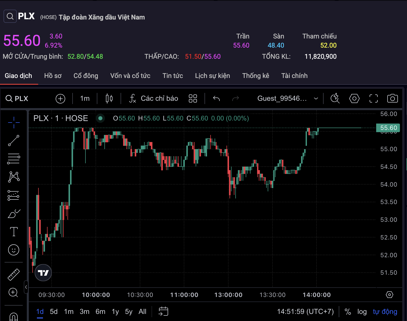Click the ruler measure tool
This screenshot has width=407, height=321.
pyautogui.click(x=14, y=275)
